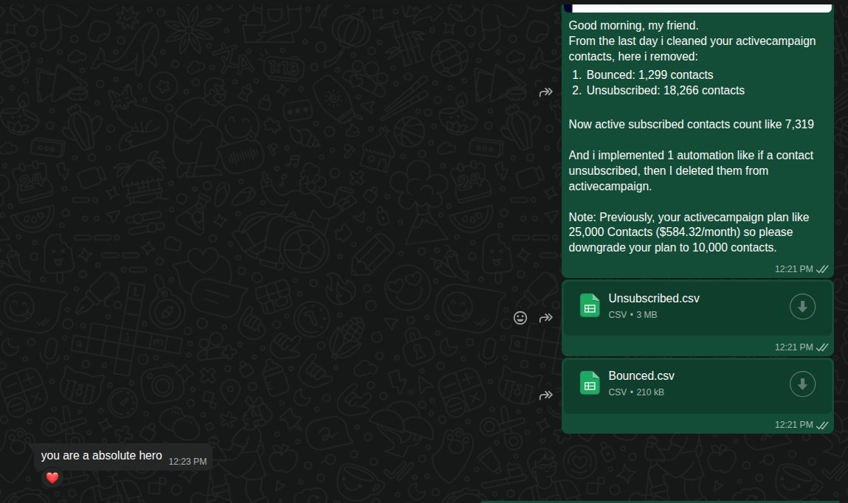Open the Bounced.csv spreadsheet icon
Viewport: 848px width, 503px height.
[x=590, y=383]
